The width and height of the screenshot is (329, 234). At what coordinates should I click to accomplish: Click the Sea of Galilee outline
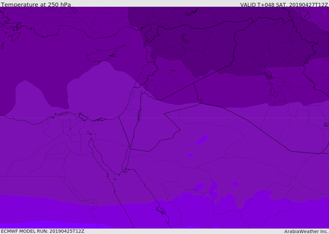pos(141,92)
